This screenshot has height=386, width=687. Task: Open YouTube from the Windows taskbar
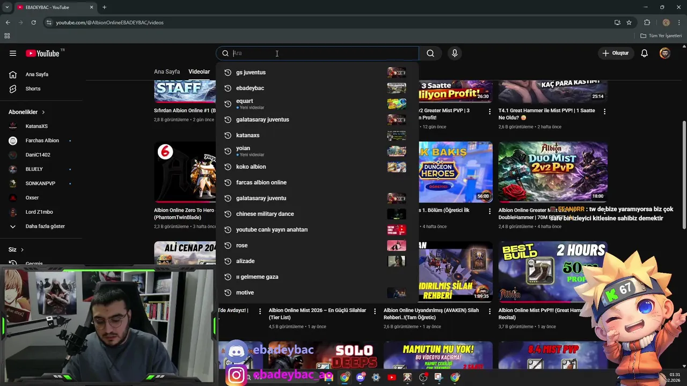391,377
